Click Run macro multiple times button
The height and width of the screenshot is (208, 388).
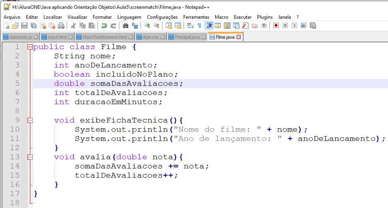point(303,26)
